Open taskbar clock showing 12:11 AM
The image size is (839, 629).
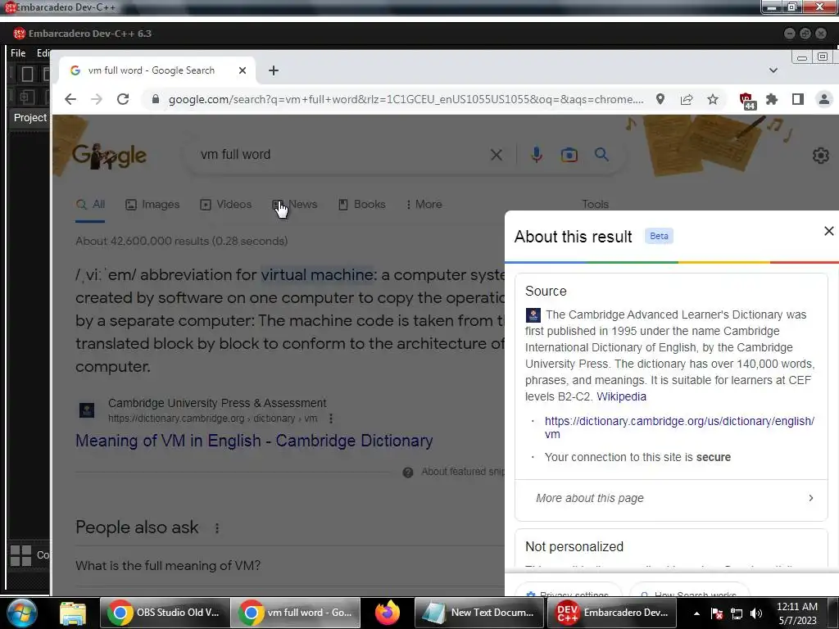(796, 613)
